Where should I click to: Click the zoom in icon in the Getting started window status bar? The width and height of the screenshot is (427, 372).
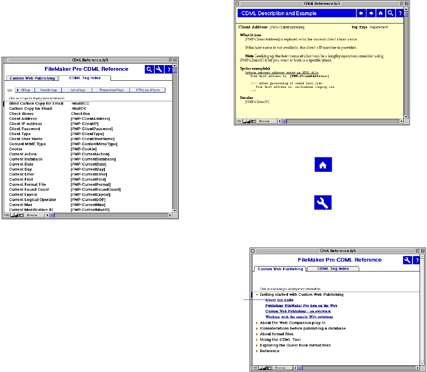[x=264, y=367]
